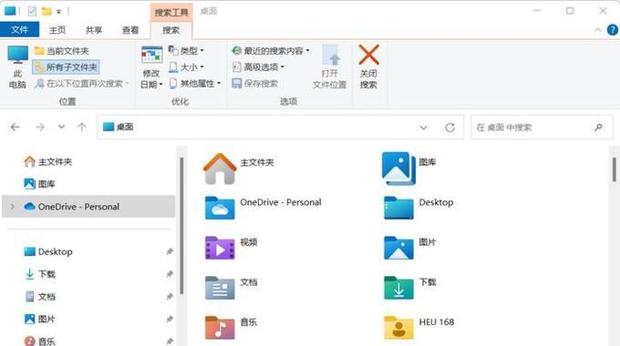This screenshot has width=620, height=346.
Task: Select 当前文件夹 search scope
Action: [x=62, y=51]
